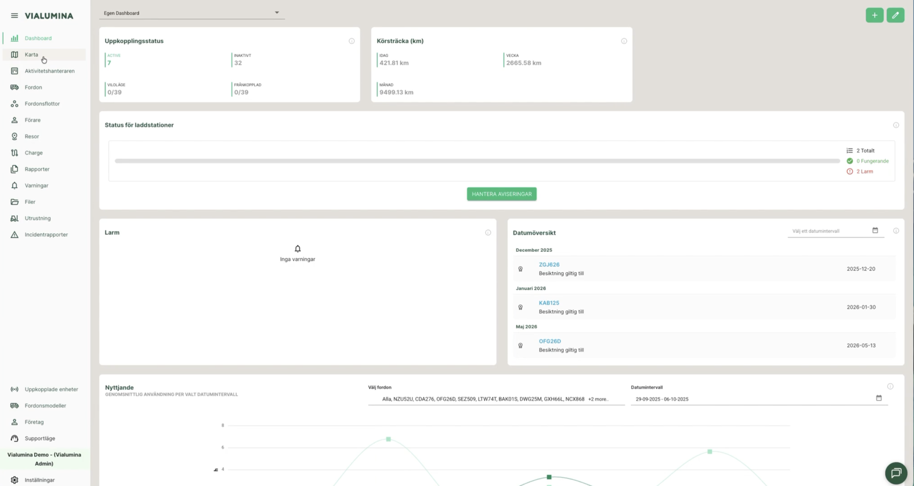
Task: Click the bell icon above Inga varningar
Action: click(x=297, y=249)
